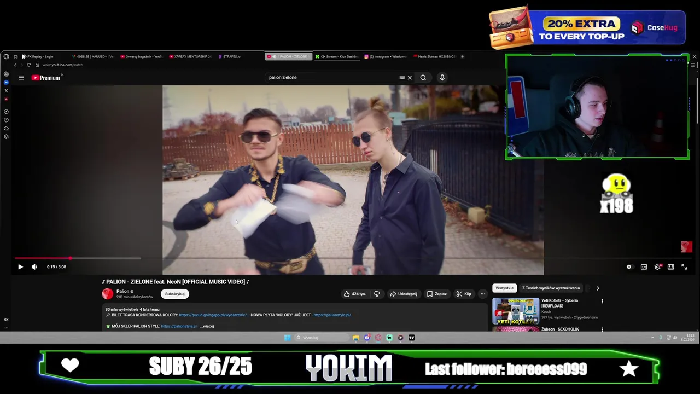
Task: Start voice search with microphone icon
Action: tap(442, 78)
